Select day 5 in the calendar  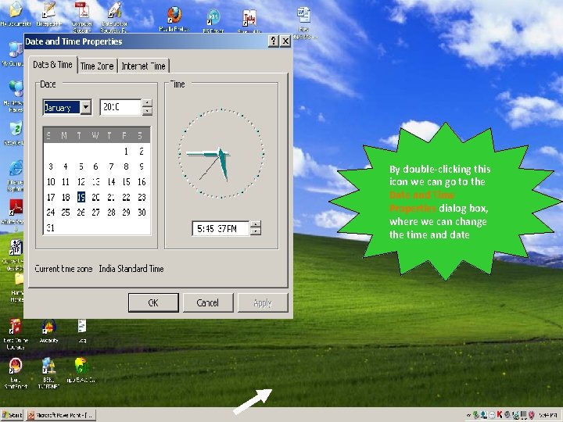81,166
